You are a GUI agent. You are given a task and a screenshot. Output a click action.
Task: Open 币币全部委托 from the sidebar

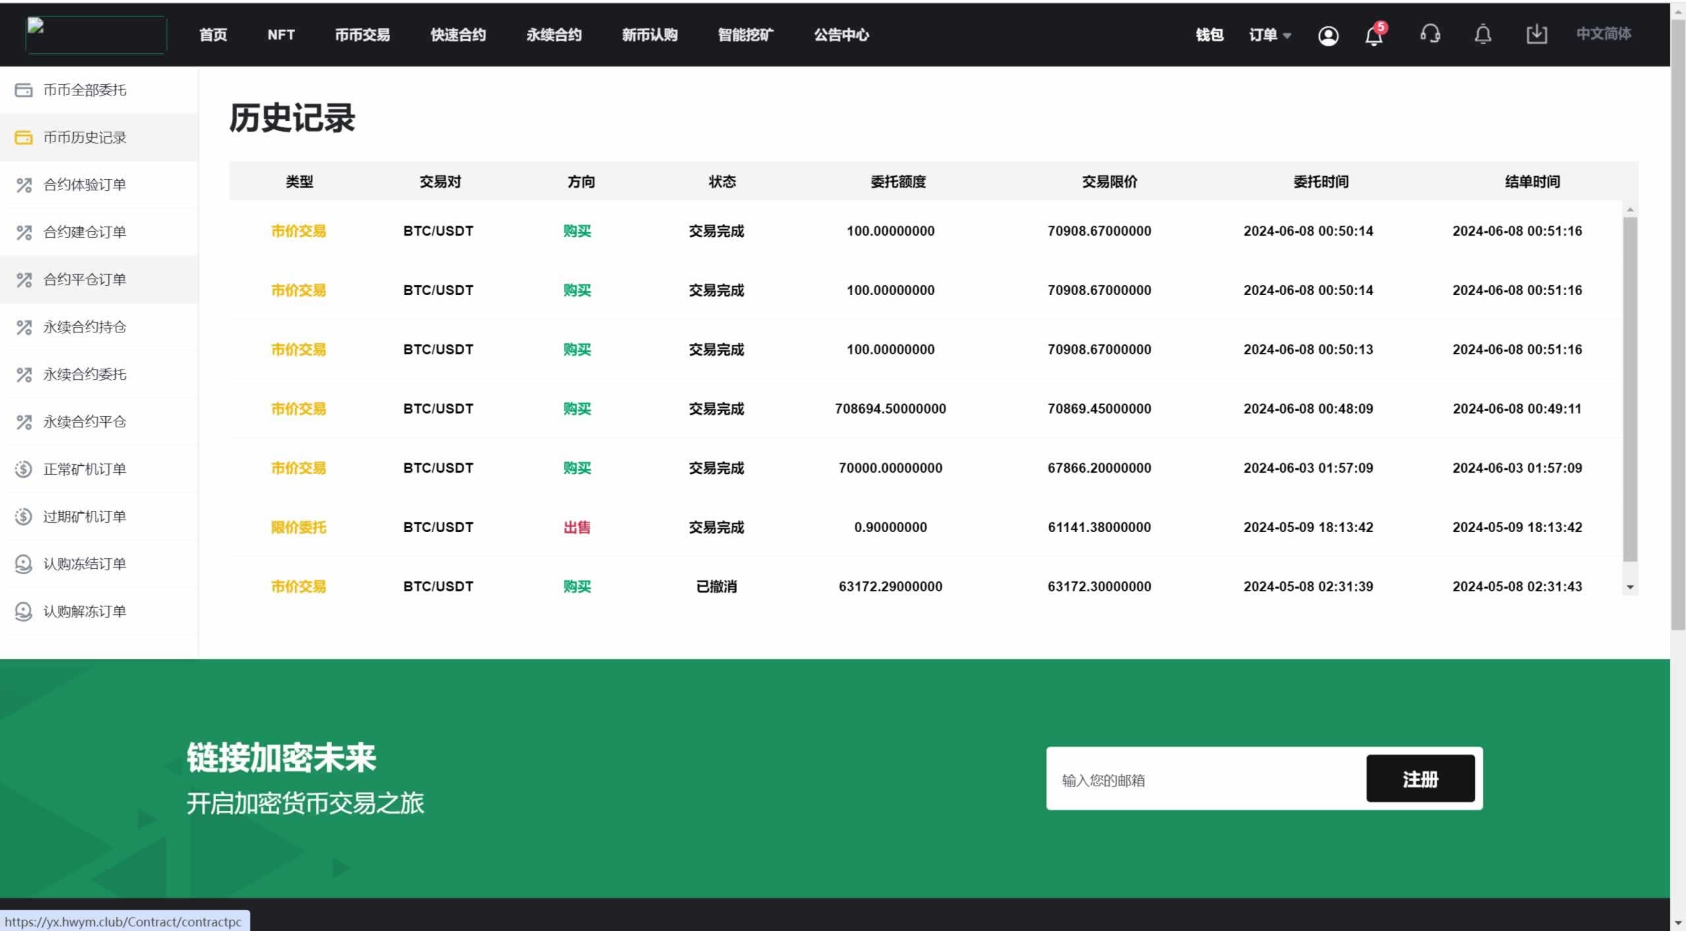[x=84, y=90]
